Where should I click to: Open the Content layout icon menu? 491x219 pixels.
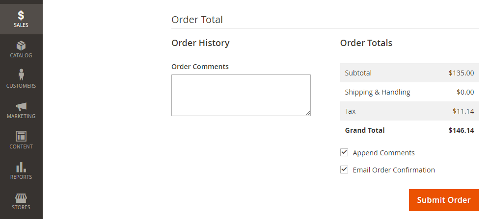tap(21, 140)
